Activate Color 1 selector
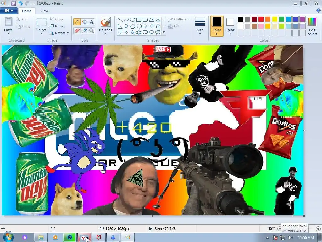Screen dimensions: 322x242 click(x=217, y=26)
